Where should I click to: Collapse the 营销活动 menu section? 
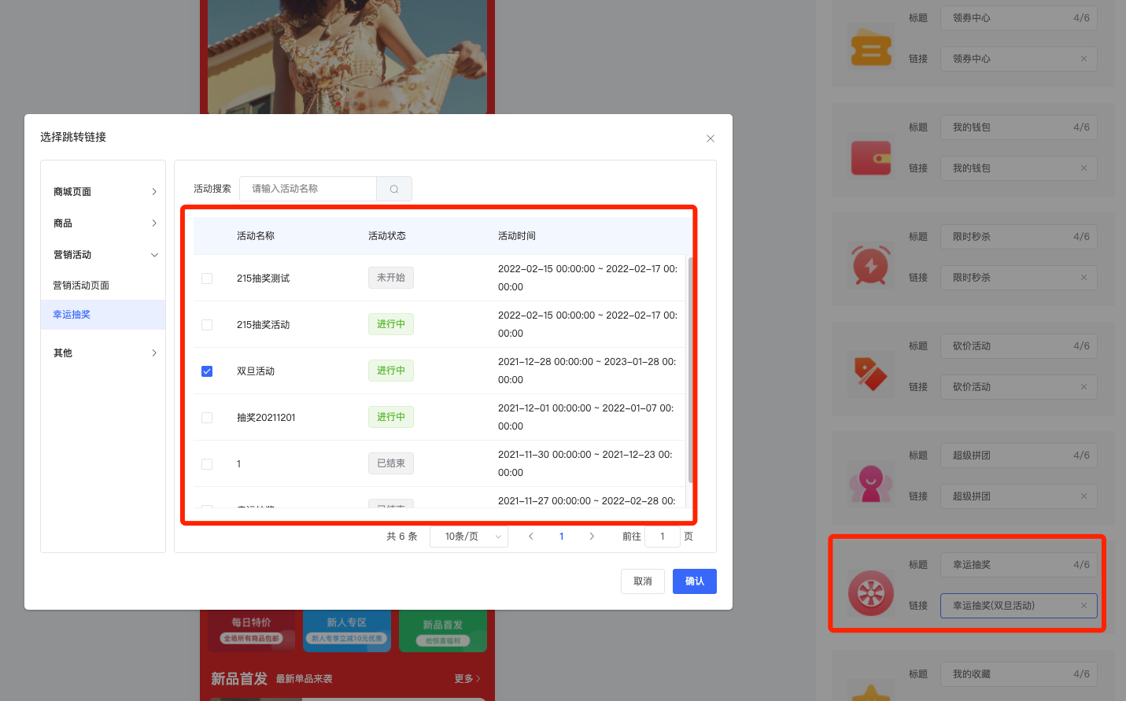click(153, 255)
